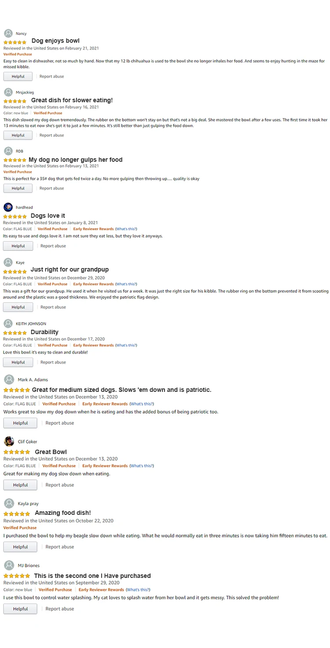
Task: Open Kayla pray's avatar icon
Action: (x=9, y=503)
